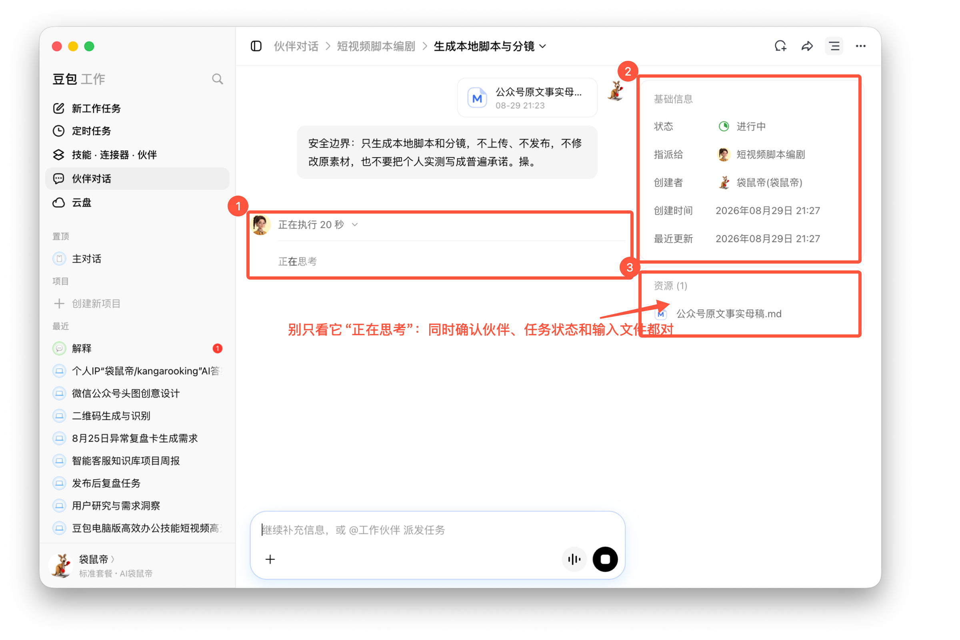960x640 pixels.
Task: Click the plus attachment icon
Action: point(270,559)
